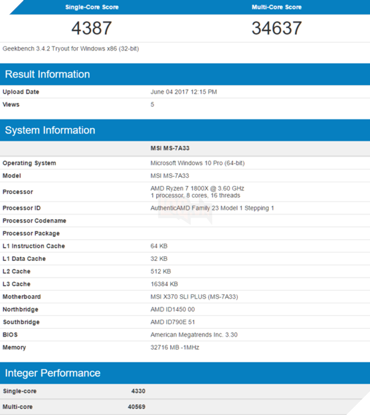The width and height of the screenshot is (370, 415).
Task: Click the L1 Instruction Cache label
Action: [x=33, y=246]
